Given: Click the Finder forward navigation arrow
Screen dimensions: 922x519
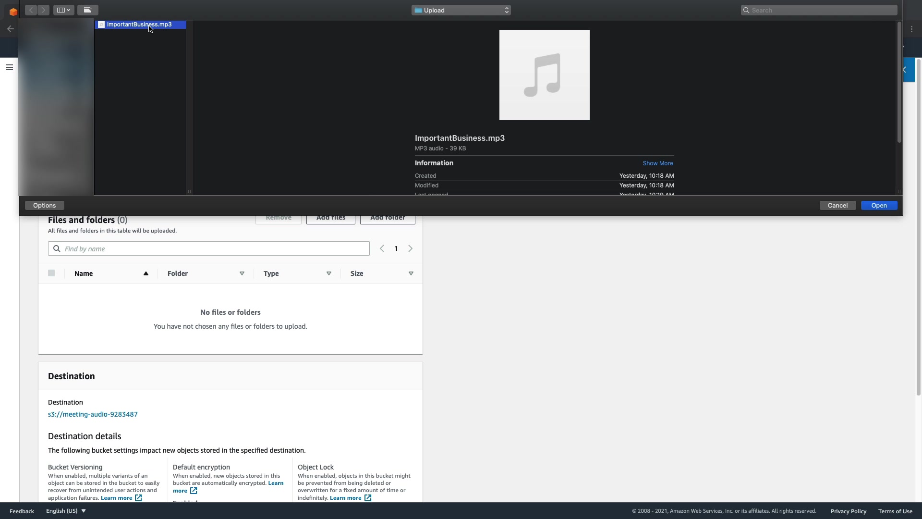Looking at the screenshot, I should 43,10.
